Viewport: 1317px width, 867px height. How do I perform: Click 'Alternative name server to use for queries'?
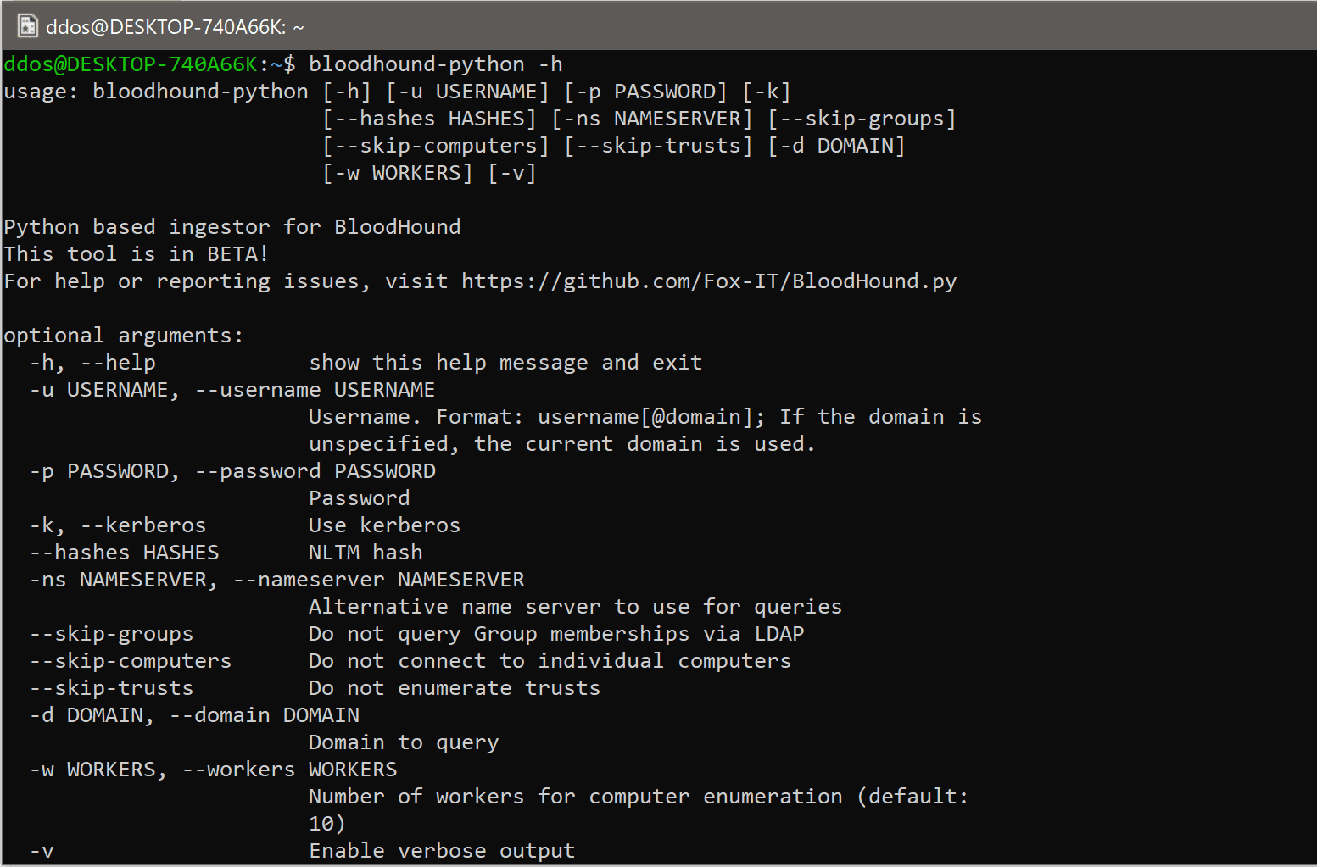[x=576, y=607]
